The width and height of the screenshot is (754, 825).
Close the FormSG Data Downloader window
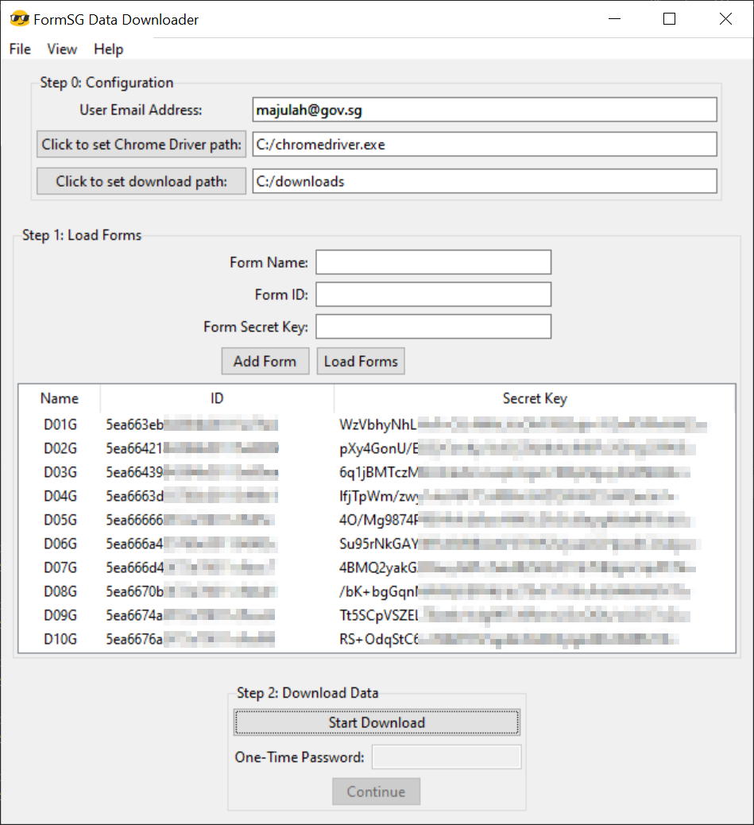pos(725,19)
